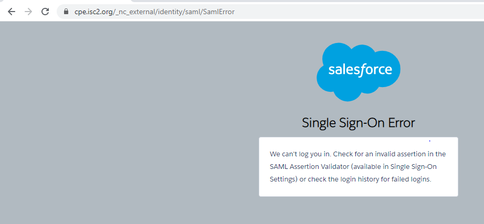
Task: Click the 'cpe.isc2.org' domain in the URL
Action: click(94, 11)
